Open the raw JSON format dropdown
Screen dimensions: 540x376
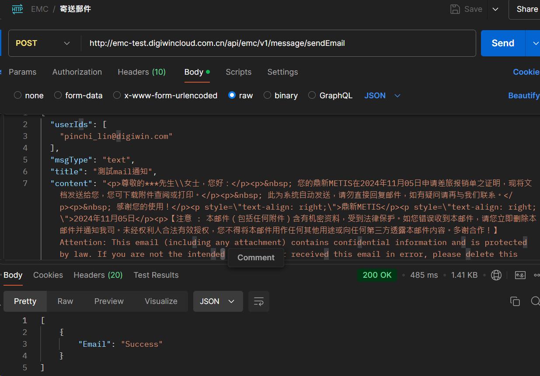(x=382, y=95)
